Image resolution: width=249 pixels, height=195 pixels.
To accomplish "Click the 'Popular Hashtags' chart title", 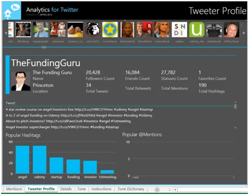I will tap(23, 135).
